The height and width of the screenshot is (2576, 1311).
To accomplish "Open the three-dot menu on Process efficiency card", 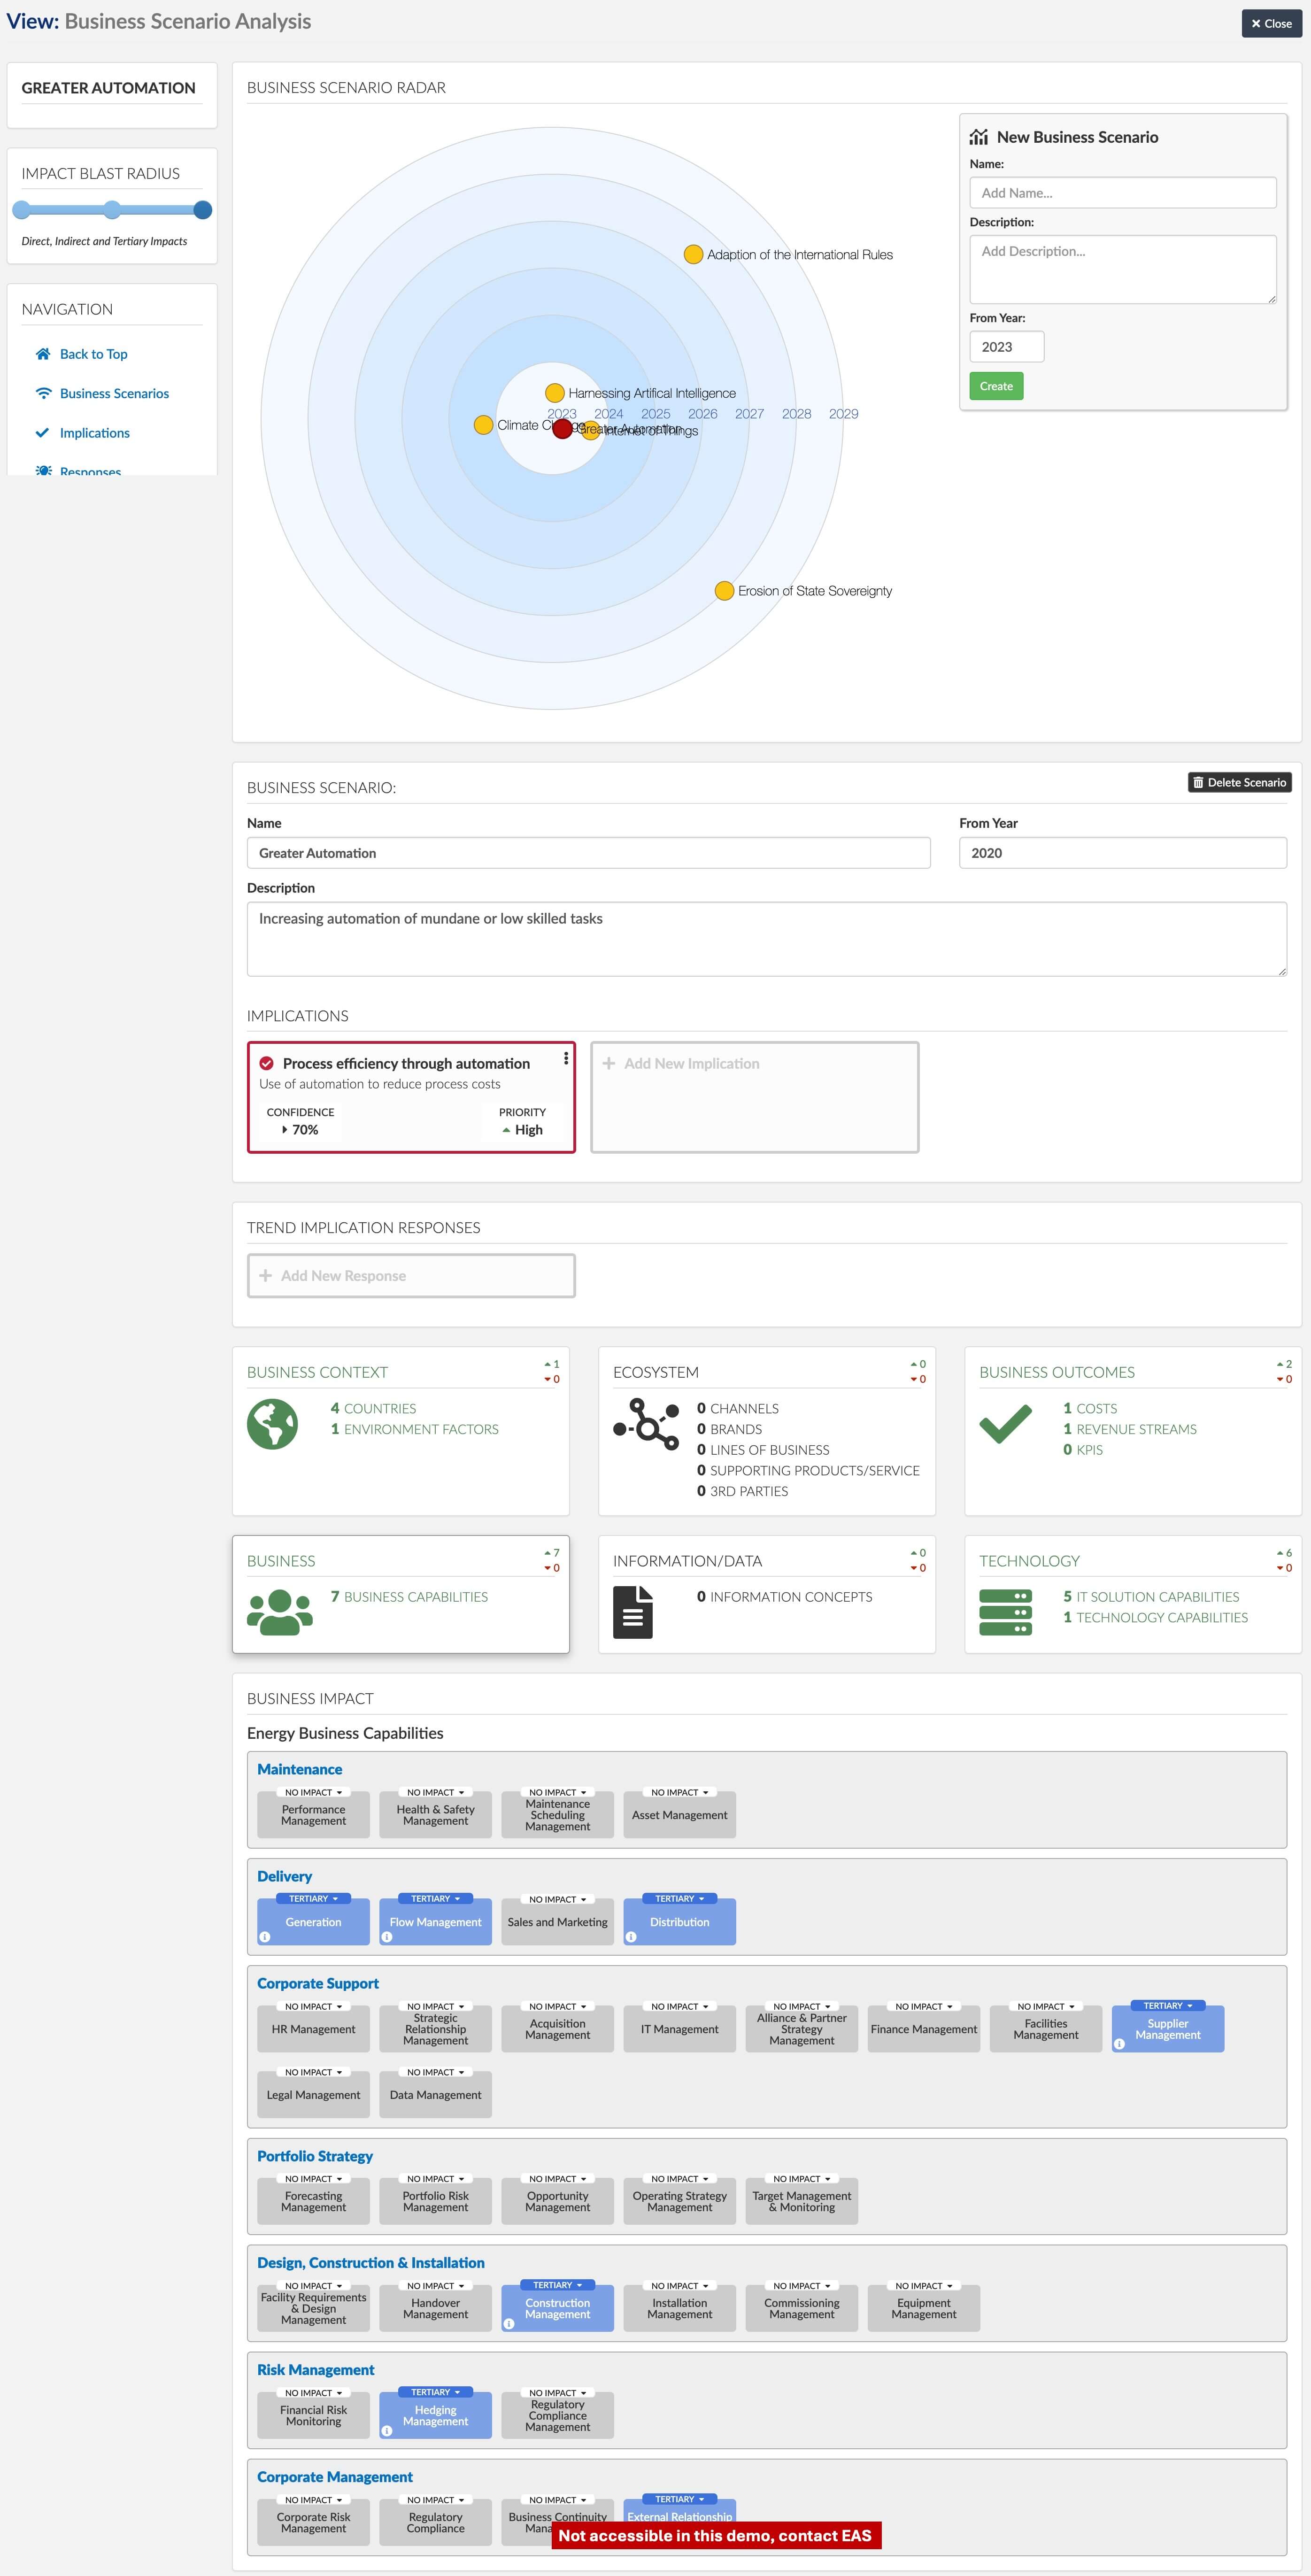I will (566, 1057).
